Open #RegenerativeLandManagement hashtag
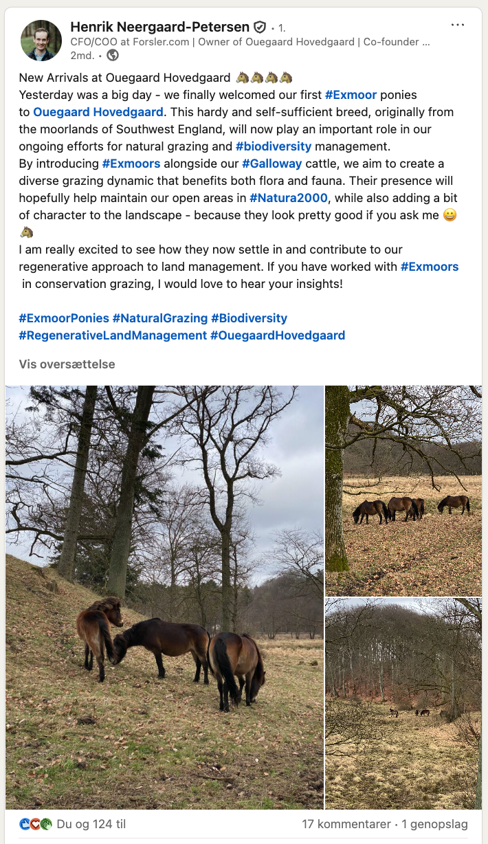The image size is (488, 844). [113, 335]
